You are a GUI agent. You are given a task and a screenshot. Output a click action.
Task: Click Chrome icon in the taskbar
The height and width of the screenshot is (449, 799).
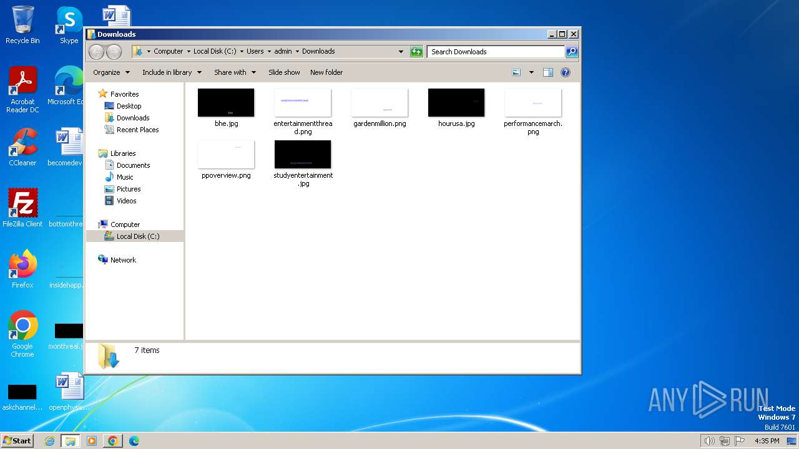click(112, 441)
